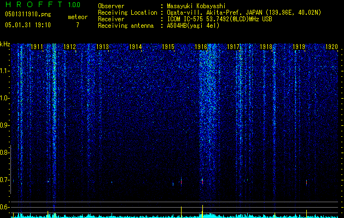The width and height of the screenshot is (344, 218).
Task: Click the 1.0 frequency axis label
Action: coord(4,98)
